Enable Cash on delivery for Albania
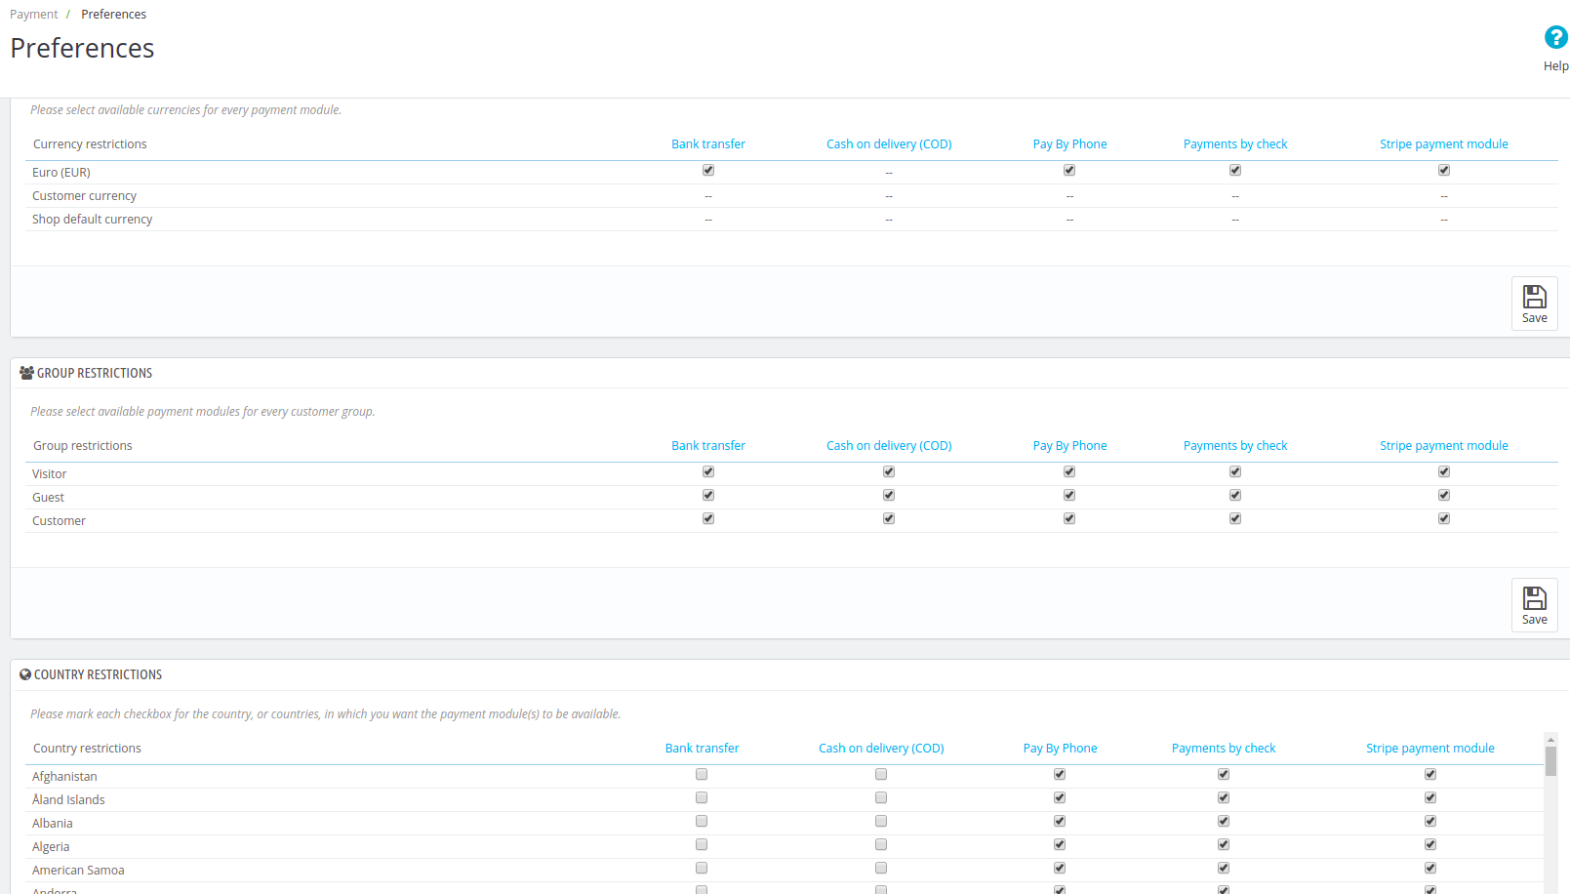The width and height of the screenshot is (1570, 894). point(881,821)
